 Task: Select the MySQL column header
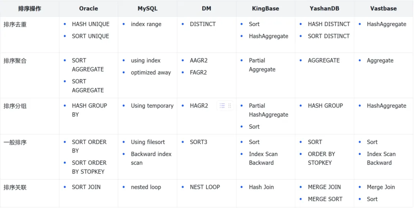148,8
